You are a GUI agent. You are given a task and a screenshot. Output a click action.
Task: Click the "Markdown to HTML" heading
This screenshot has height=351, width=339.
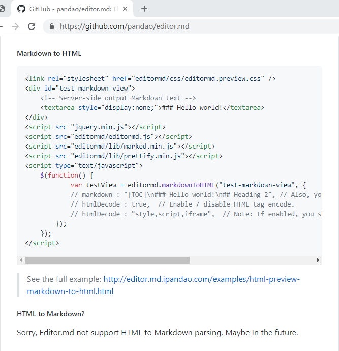[49, 53]
